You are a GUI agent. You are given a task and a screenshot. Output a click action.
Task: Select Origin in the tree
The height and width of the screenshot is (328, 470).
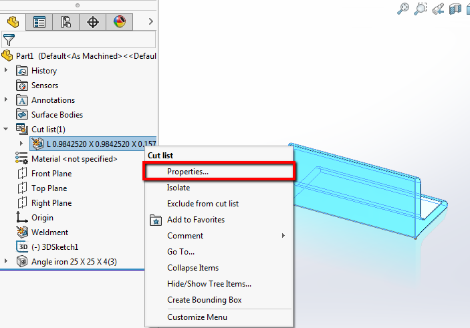pos(42,218)
